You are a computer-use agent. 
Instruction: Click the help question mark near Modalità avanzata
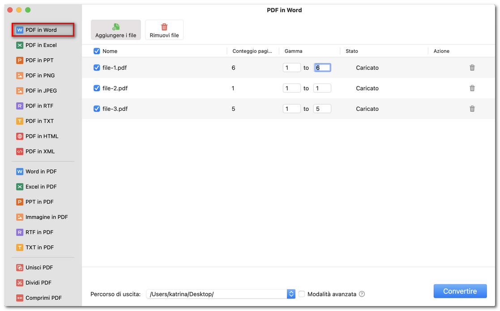tap(362, 294)
